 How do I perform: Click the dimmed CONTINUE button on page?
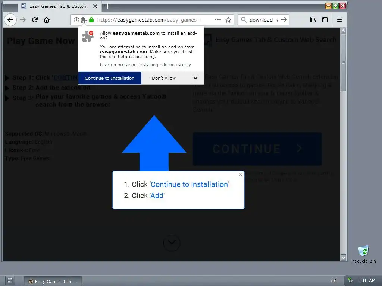[257, 149]
